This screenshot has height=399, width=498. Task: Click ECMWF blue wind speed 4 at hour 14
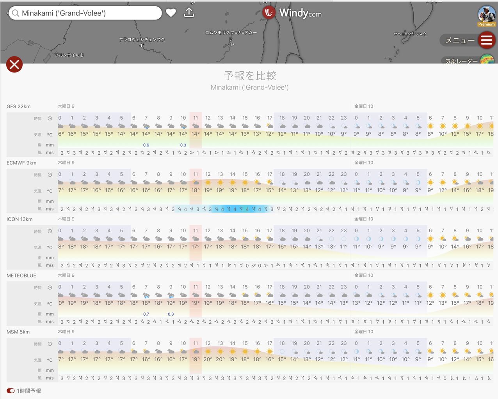235,209
